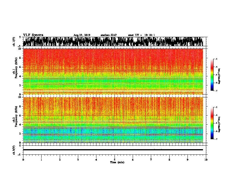This screenshot has height=179, width=232.
Task: Click time axis tick label "1"
Action: (41, 160)
